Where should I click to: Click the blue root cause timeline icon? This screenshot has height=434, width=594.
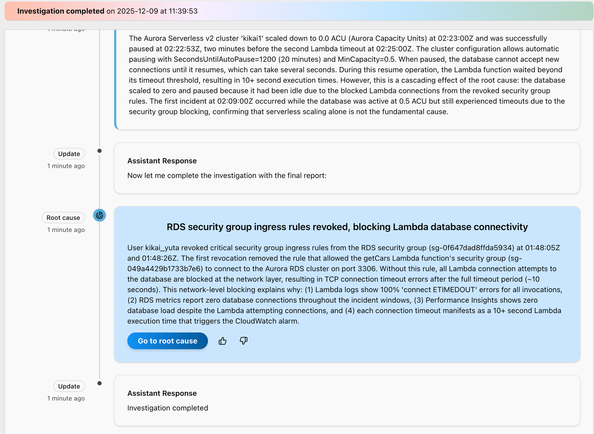(x=99, y=215)
